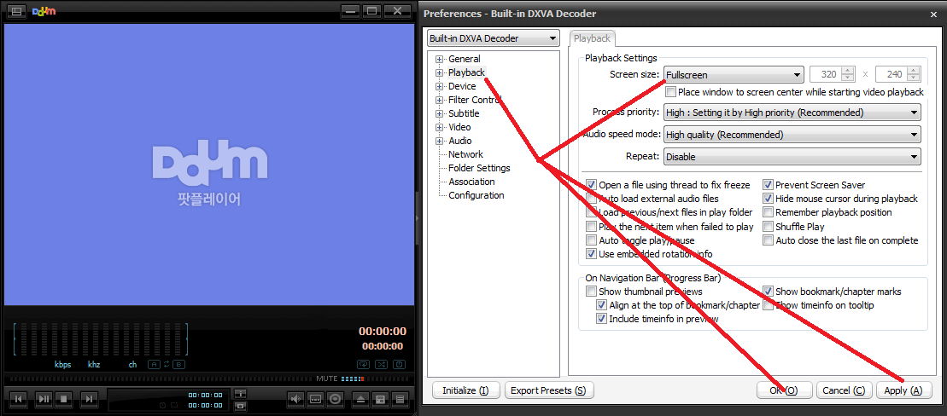Viewport: 947px width, 416px height.
Task: Click the round capture button in the player
Action: click(336, 398)
